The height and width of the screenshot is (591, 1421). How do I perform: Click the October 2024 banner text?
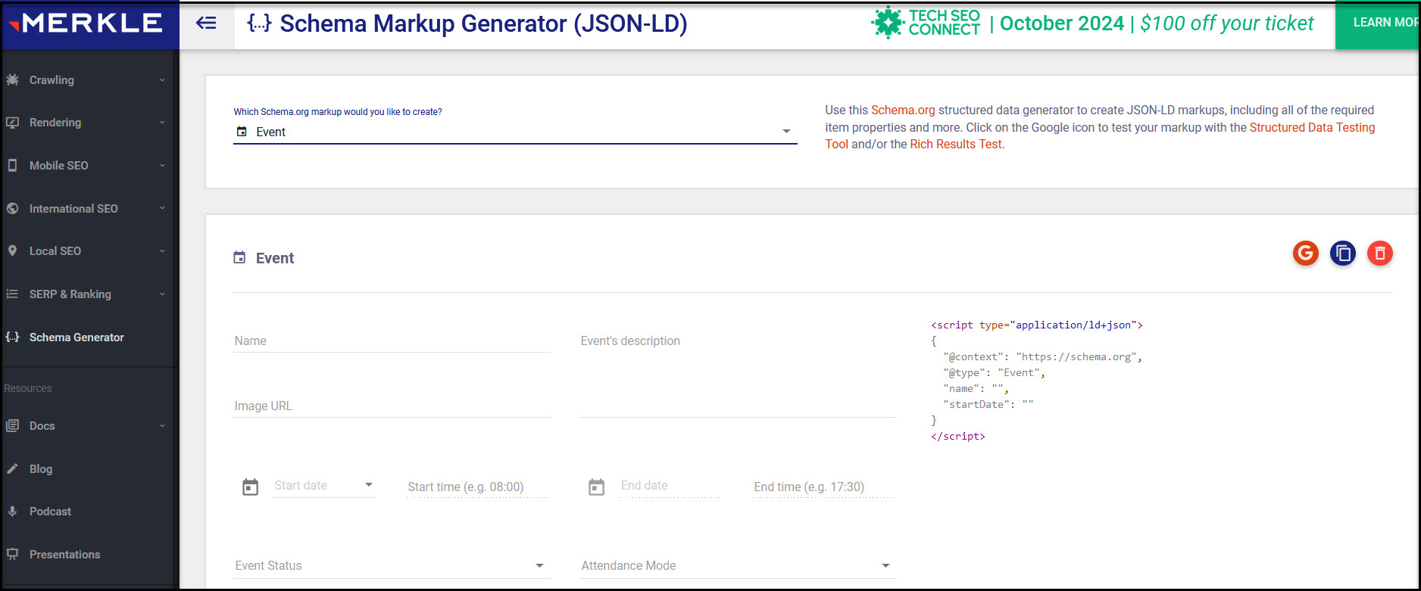pos(1061,23)
